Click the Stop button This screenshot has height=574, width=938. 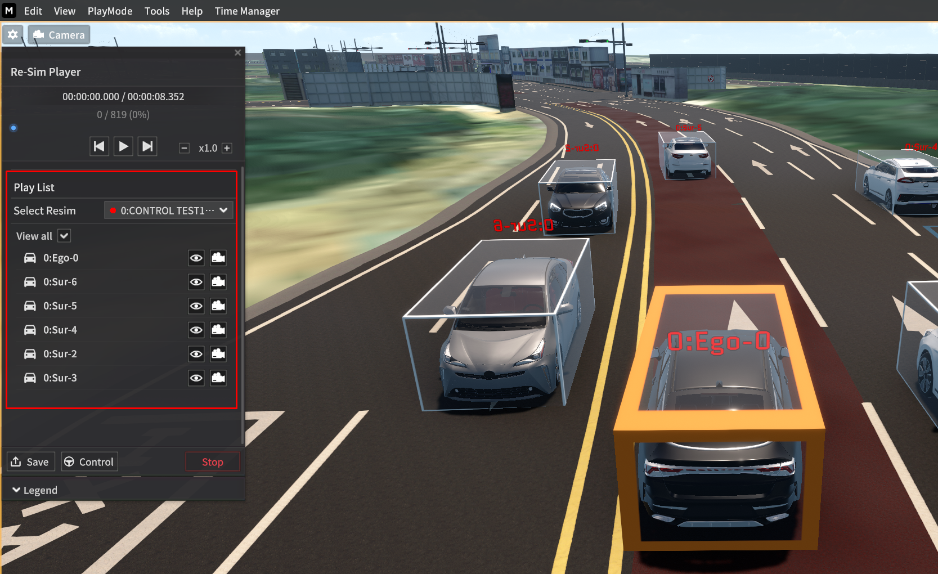coord(212,462)
